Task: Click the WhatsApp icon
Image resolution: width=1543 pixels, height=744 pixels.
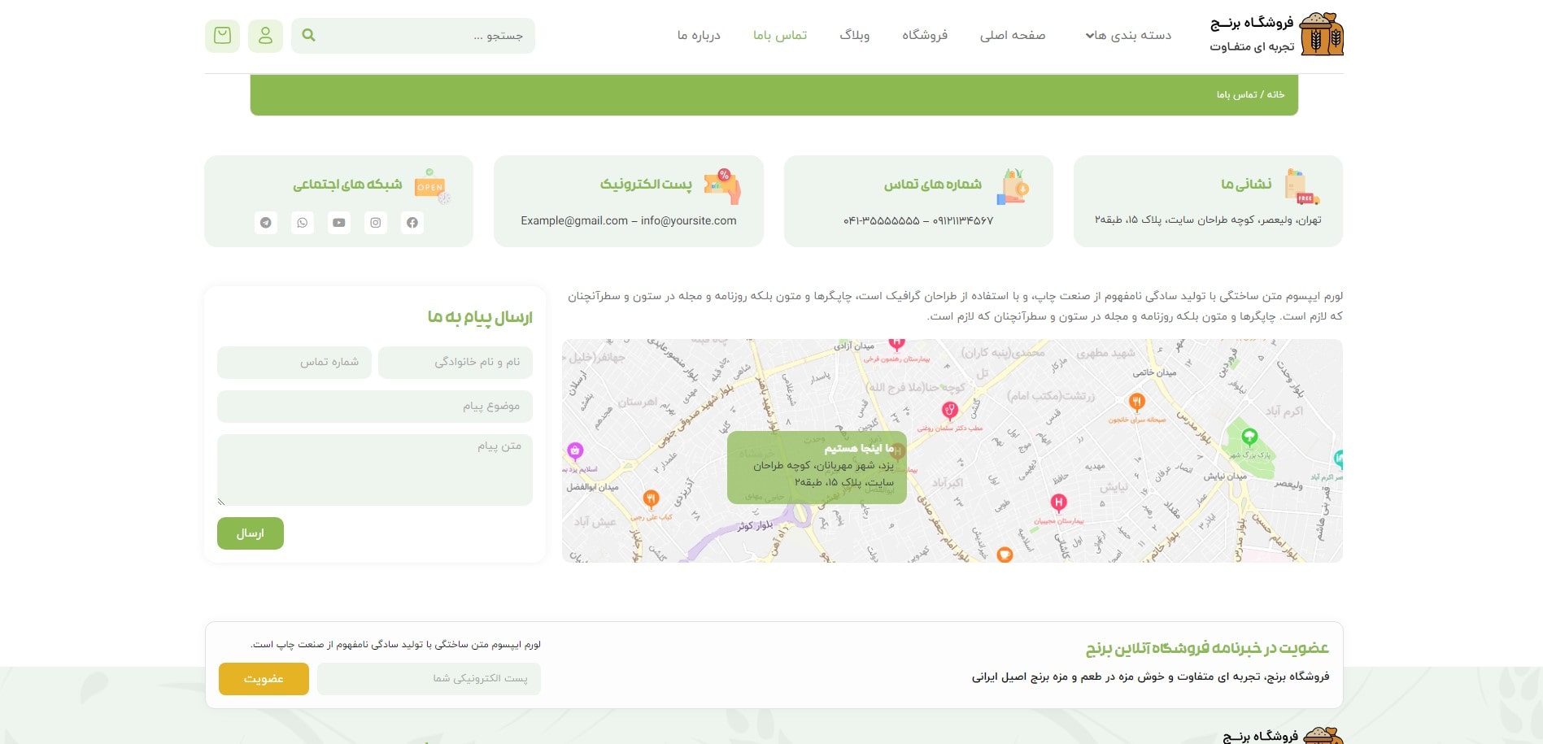Action: tap(303, 222)
